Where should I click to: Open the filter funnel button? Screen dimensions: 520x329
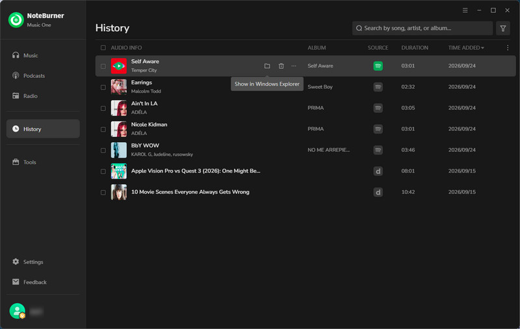[502, 28]
